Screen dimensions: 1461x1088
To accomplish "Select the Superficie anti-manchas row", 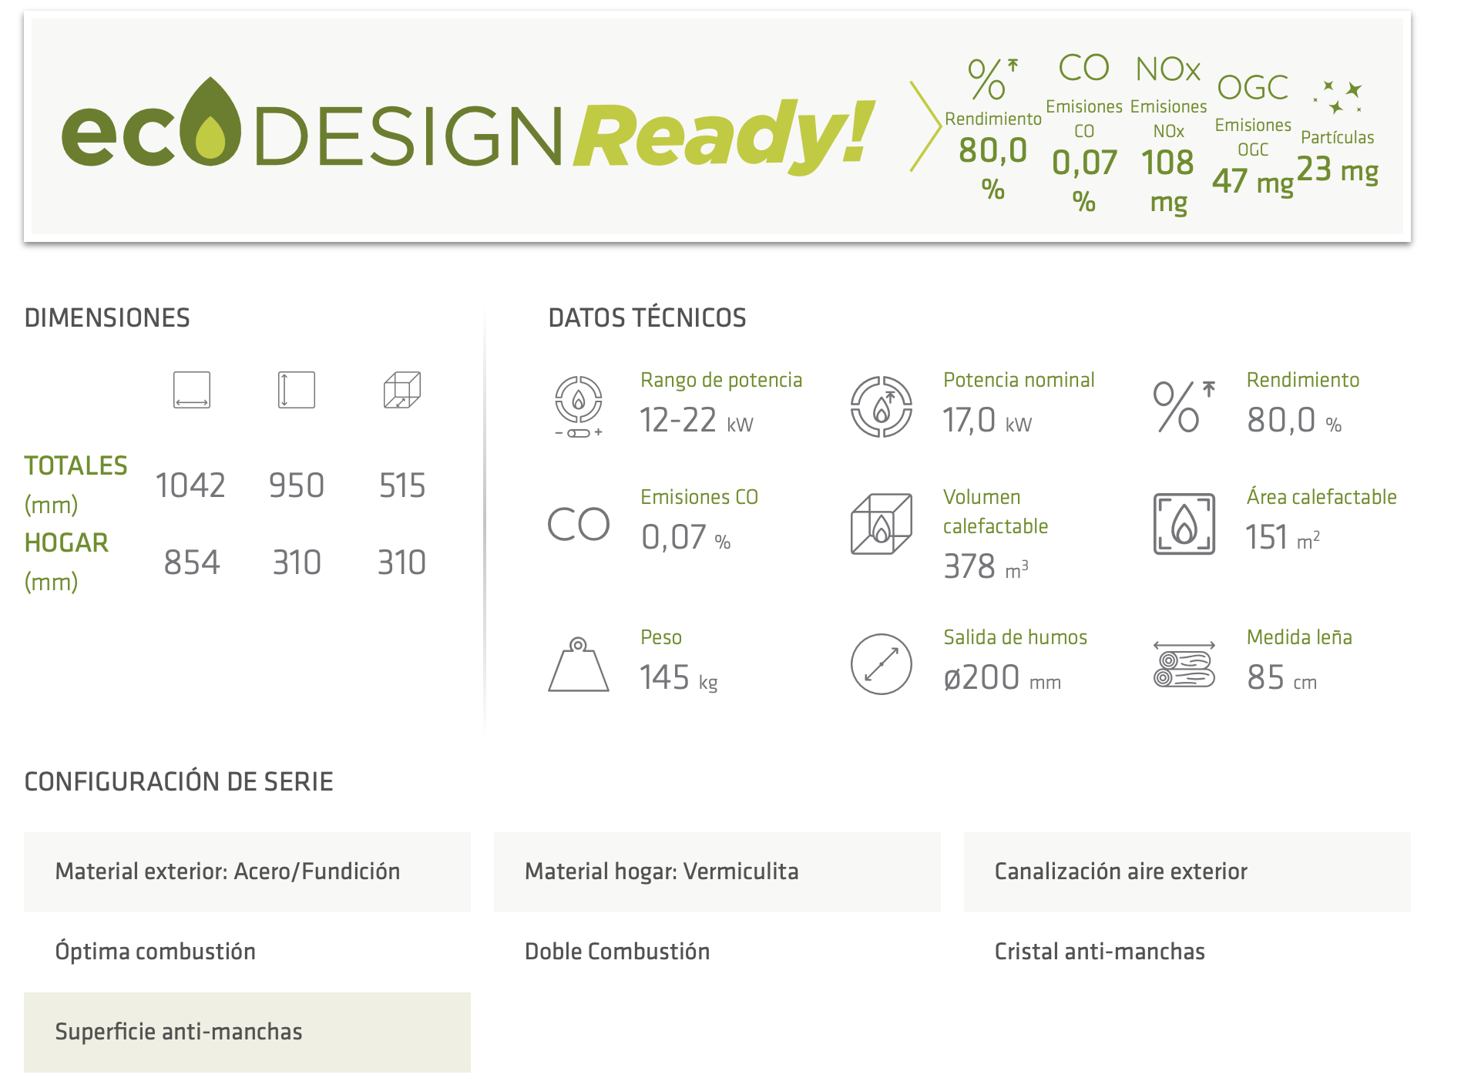I will pyautogui.click(x=247, y=1032).
